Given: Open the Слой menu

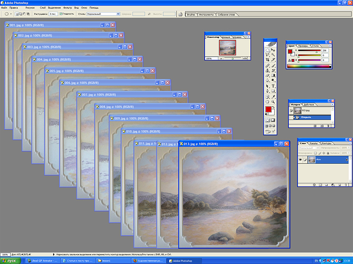Looking at the screenshot, I should coord(42,8).
